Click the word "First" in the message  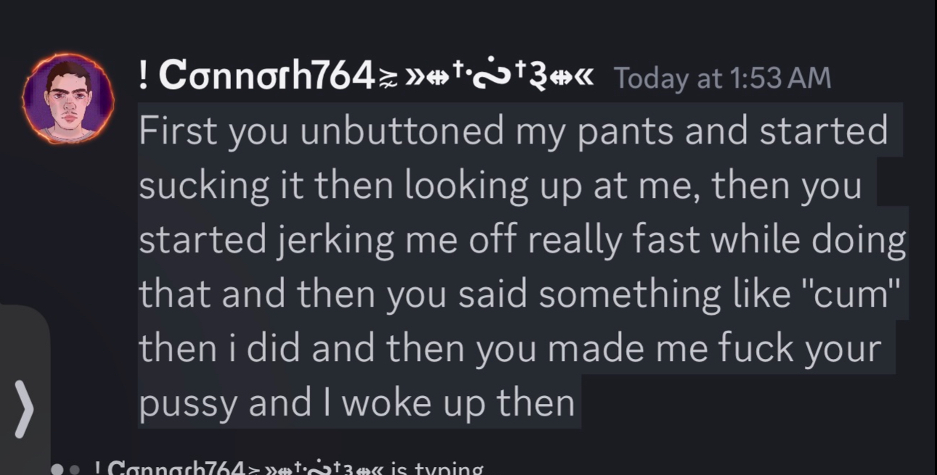(178, 131)
